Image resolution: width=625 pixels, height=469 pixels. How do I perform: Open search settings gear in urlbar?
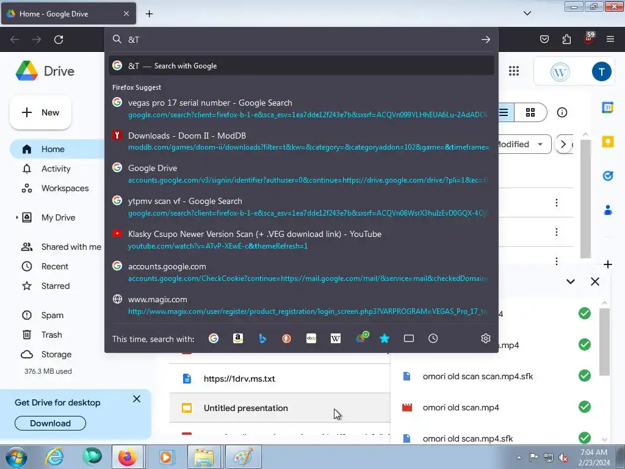[x=485, y=338]
